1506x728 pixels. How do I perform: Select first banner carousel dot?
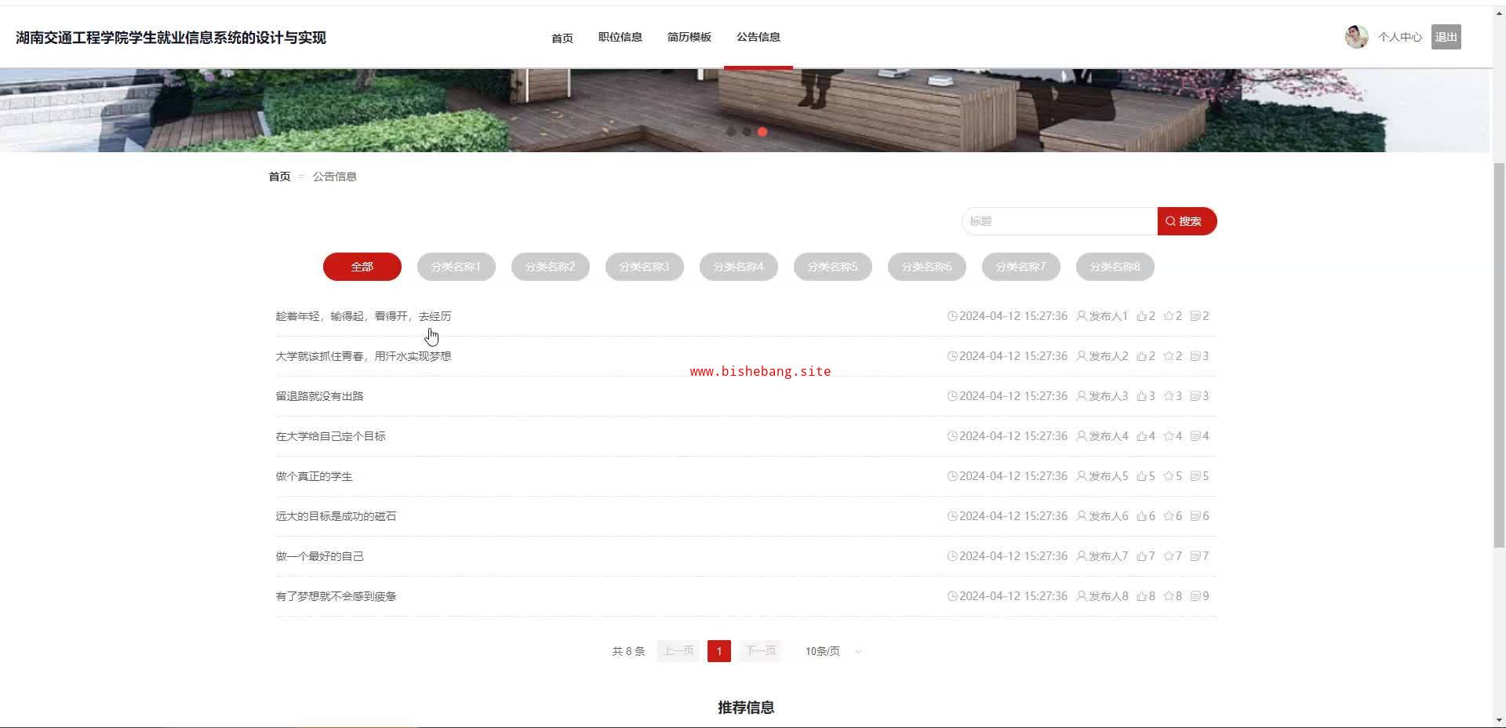731,132
